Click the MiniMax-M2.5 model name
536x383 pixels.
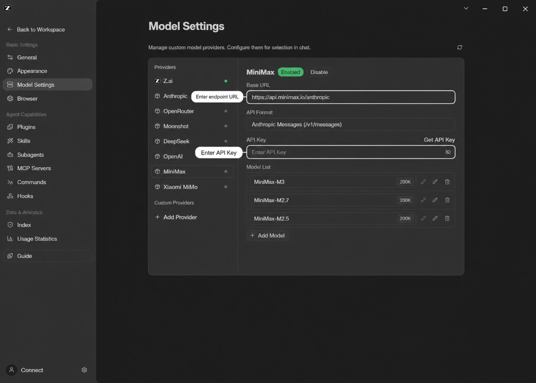click(271, 219)
